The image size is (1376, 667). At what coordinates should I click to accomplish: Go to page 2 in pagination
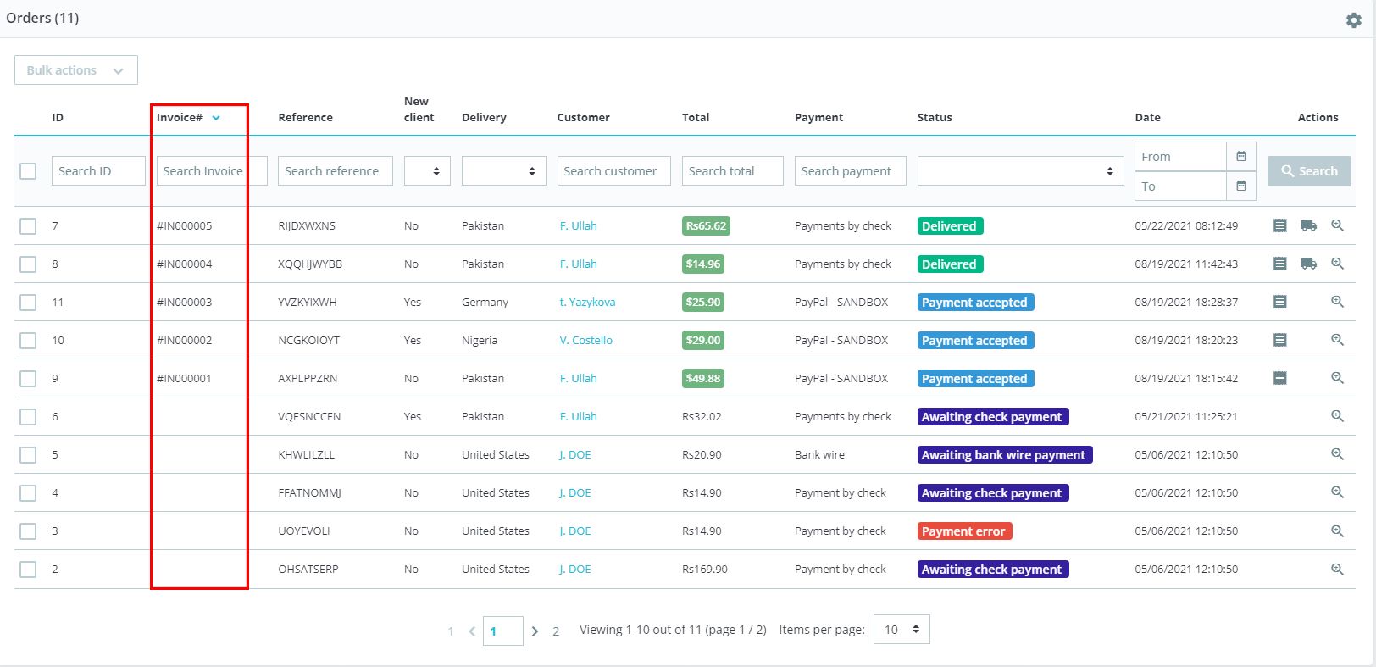coord(556,631)
